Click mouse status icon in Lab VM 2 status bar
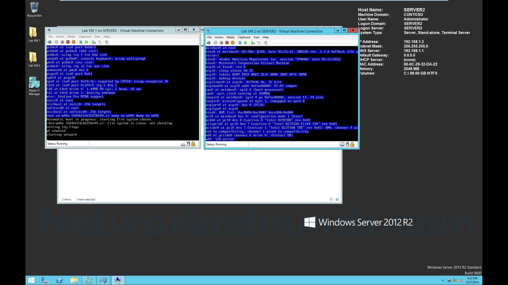Screen dimensions: 508x285 [x=348, y=144]
